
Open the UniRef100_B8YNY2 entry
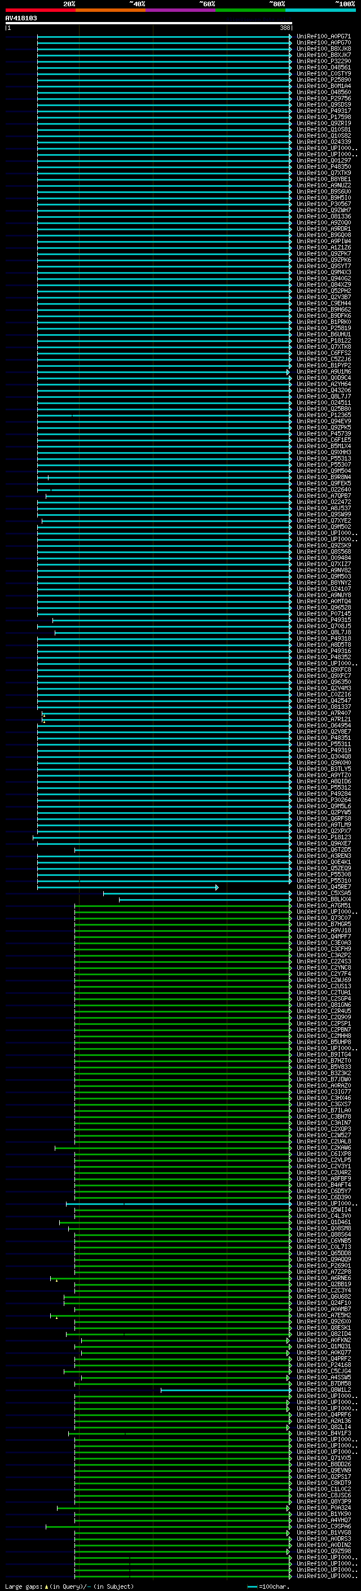tap(323, 582)
